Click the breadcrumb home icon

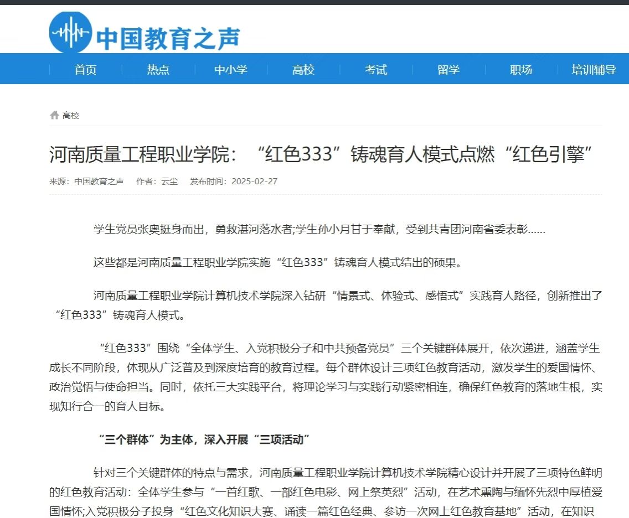[x=54, y=115]
